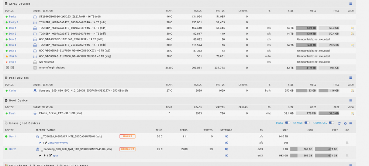Click the drive icon for Disk 3

pos(35,39)
